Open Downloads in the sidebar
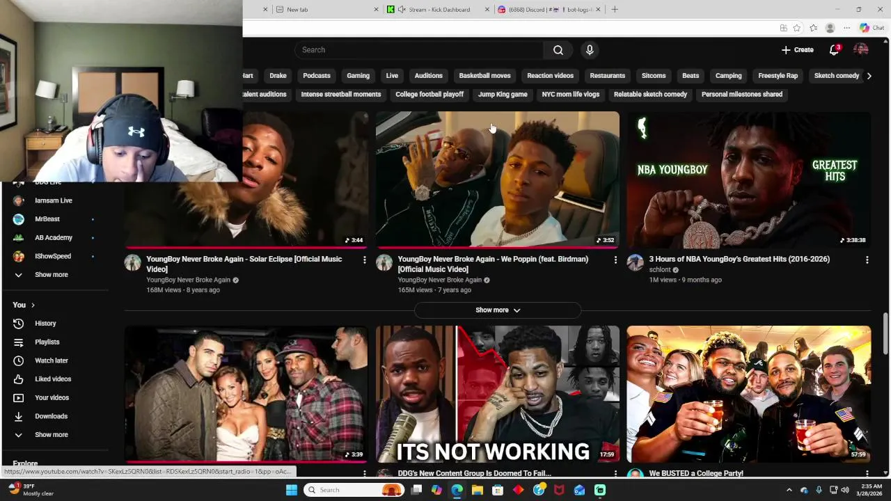The image size is (891, 501). (51, 416)
